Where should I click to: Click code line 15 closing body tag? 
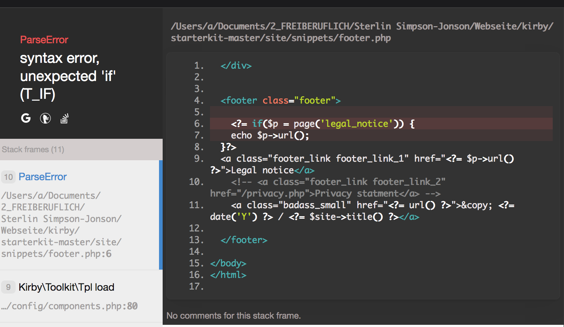pos(228,263)
